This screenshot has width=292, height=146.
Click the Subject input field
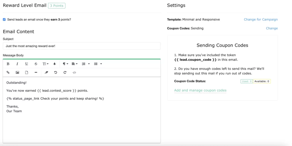coord(82,46)
